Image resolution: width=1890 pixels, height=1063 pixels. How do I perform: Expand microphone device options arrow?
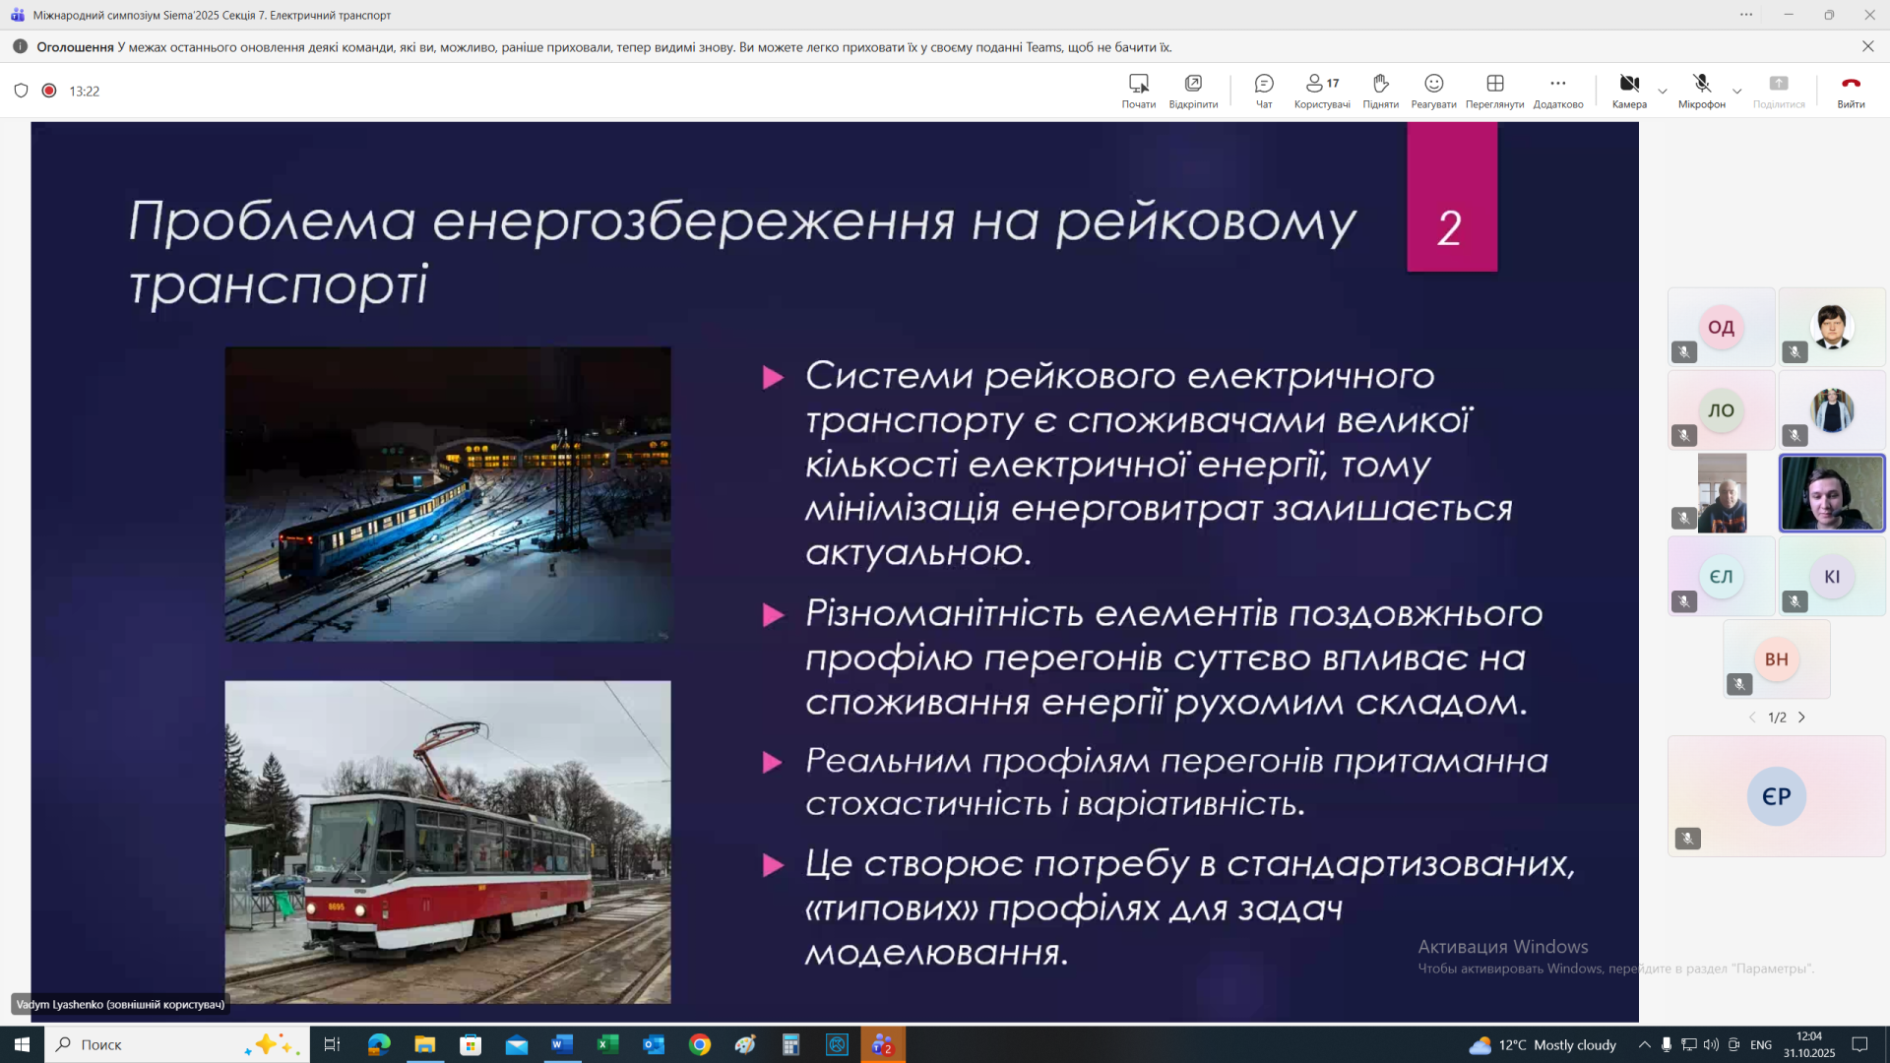1737,92
